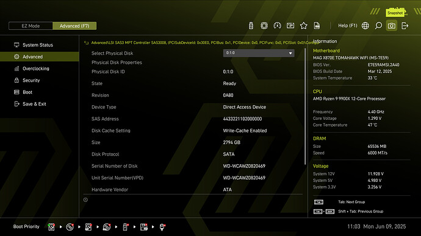Go back via the breadcrumb return arrow
The image size is (421, 236).
(x=86, y=43)
